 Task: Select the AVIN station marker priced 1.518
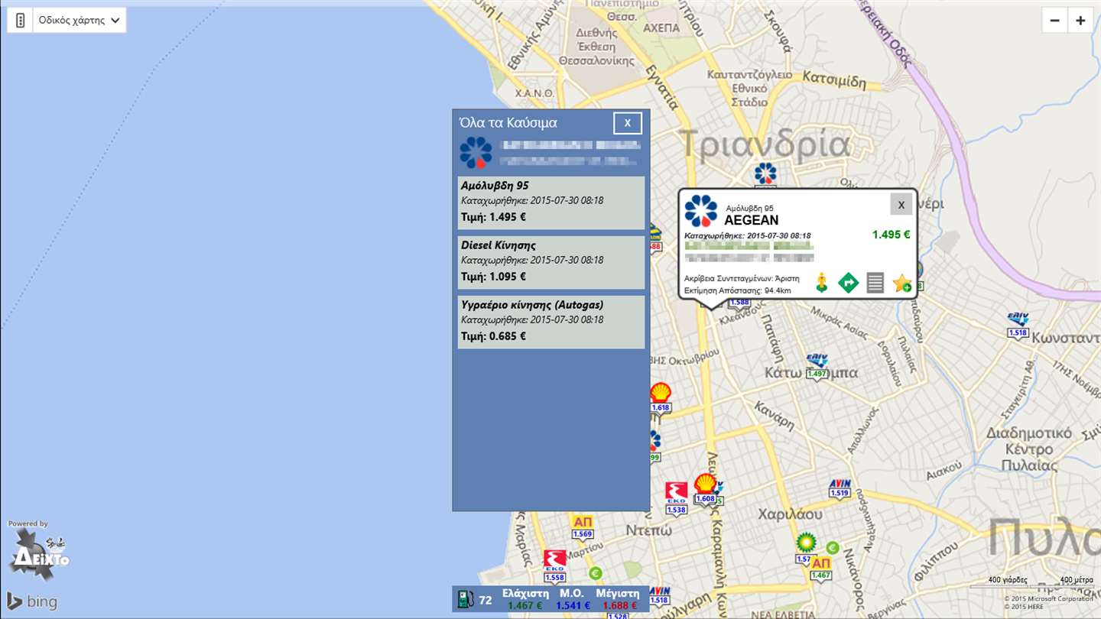click(658, 595)
